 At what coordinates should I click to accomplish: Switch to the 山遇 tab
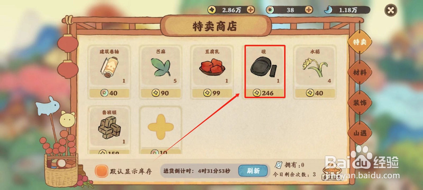pos(360,133)
